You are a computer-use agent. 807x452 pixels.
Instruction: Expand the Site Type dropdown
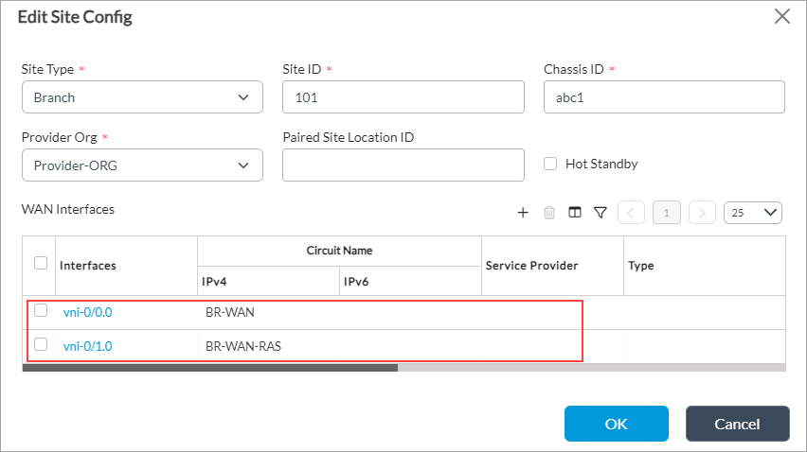[142, 96]
